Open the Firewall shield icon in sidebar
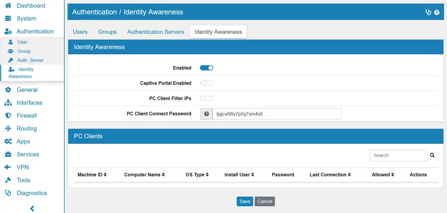The image size is (447, 213). (8, 115)
